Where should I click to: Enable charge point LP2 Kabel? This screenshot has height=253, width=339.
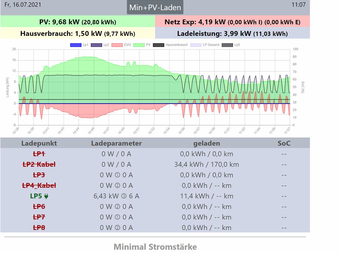(39, 164)
